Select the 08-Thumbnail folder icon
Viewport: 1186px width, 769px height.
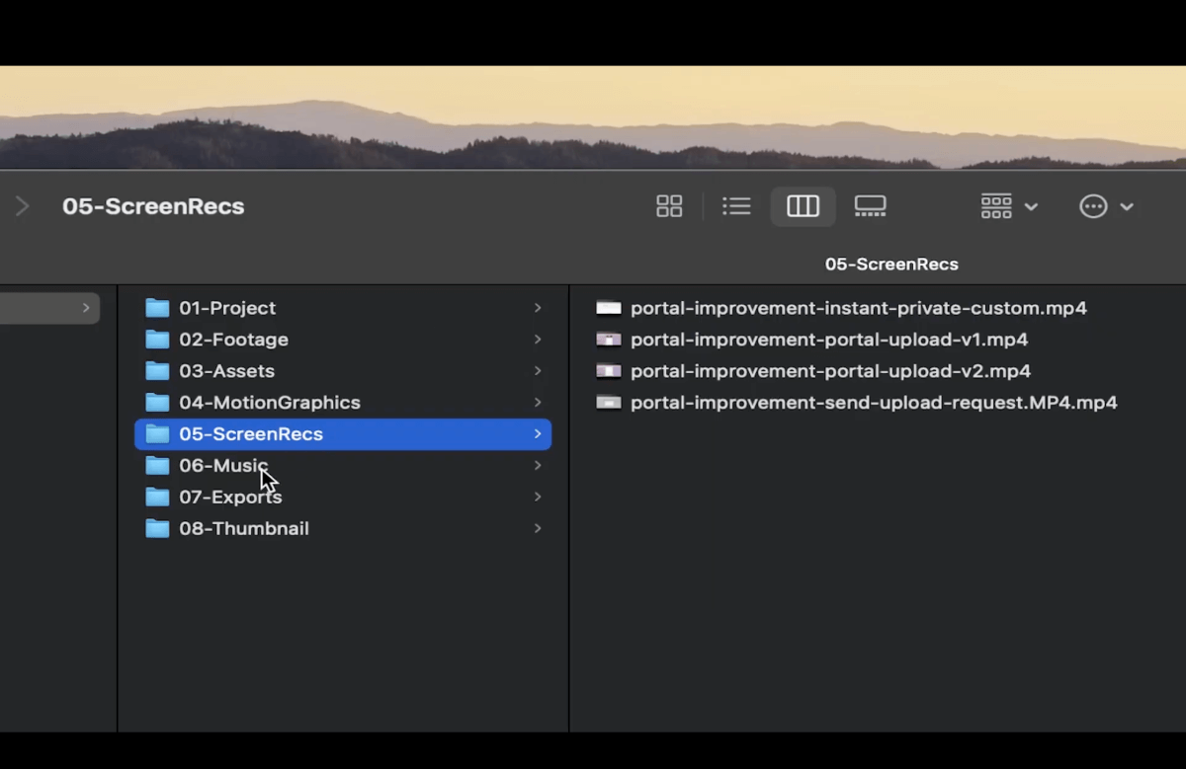[157, 529]
